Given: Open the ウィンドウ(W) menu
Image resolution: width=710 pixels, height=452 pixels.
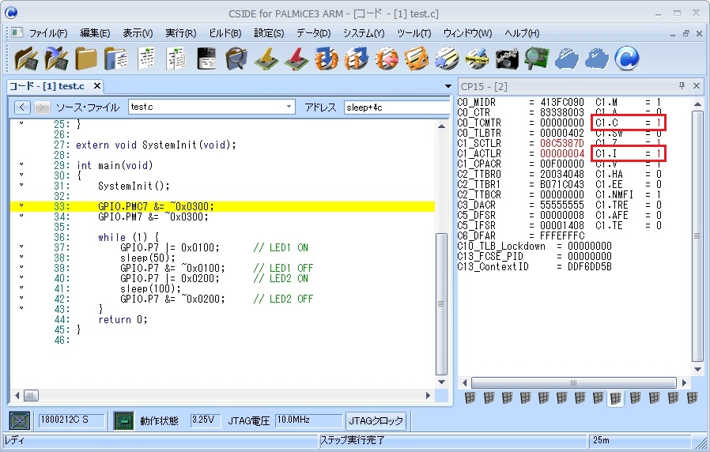Looking at the screenshot, I should 467,33.
